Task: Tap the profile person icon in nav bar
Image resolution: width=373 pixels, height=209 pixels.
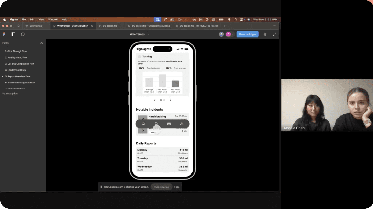Action: pos(182,124)
